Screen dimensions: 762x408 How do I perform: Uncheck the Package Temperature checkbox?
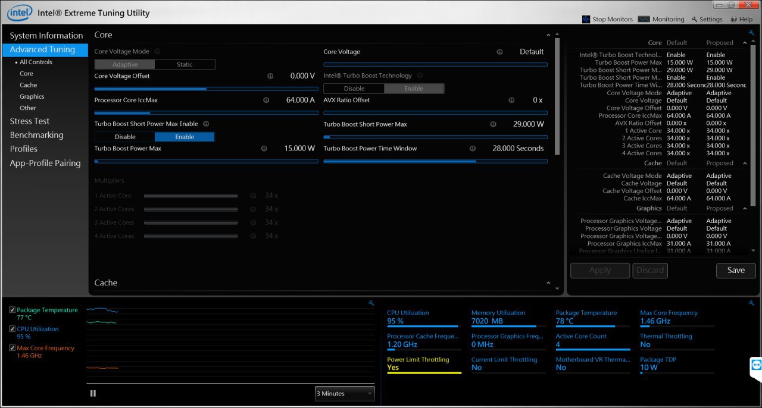[x=13, y=310]
